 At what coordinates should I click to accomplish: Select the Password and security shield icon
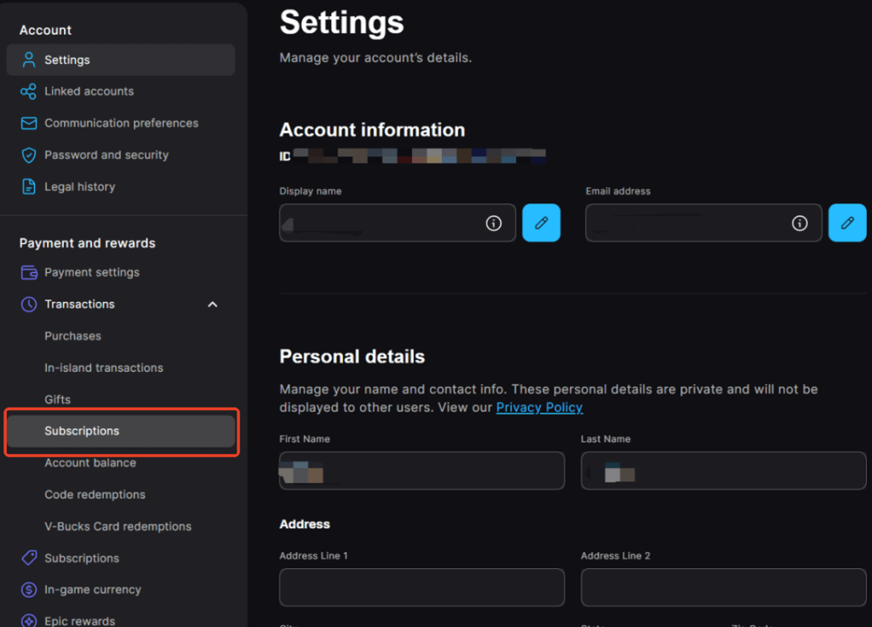[27, 155]
